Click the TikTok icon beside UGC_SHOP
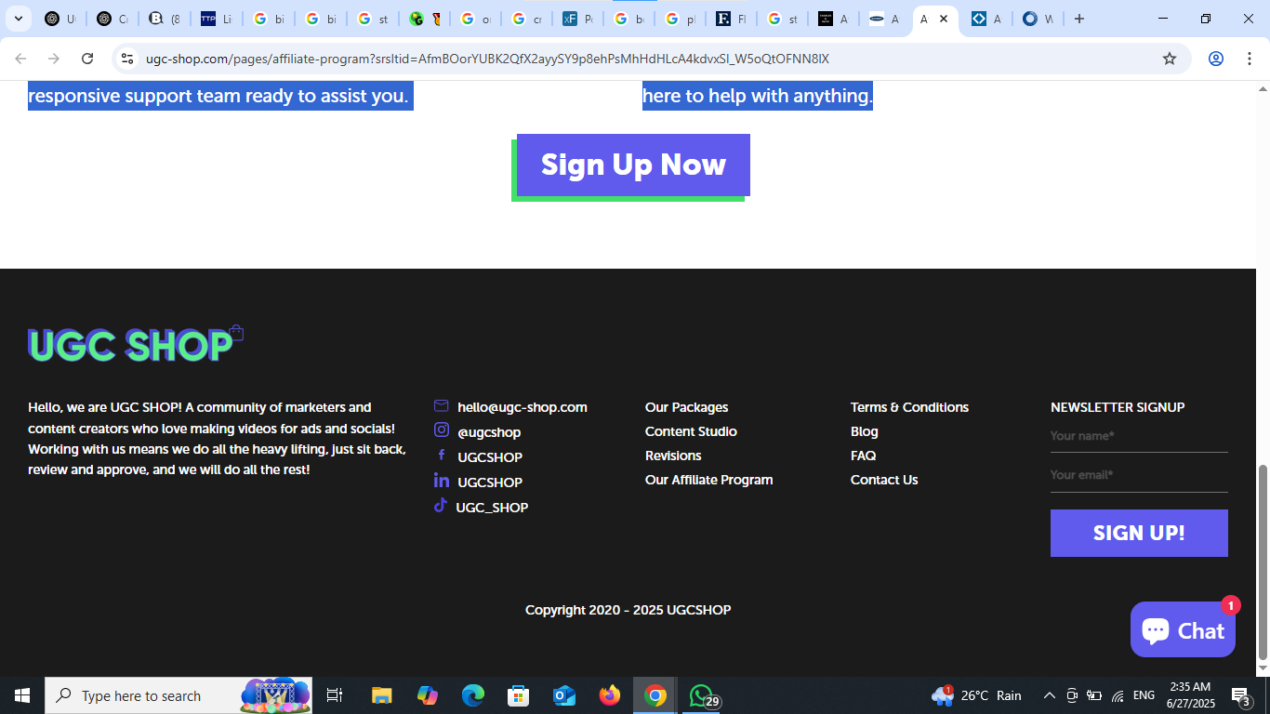 tap(441, 506)
